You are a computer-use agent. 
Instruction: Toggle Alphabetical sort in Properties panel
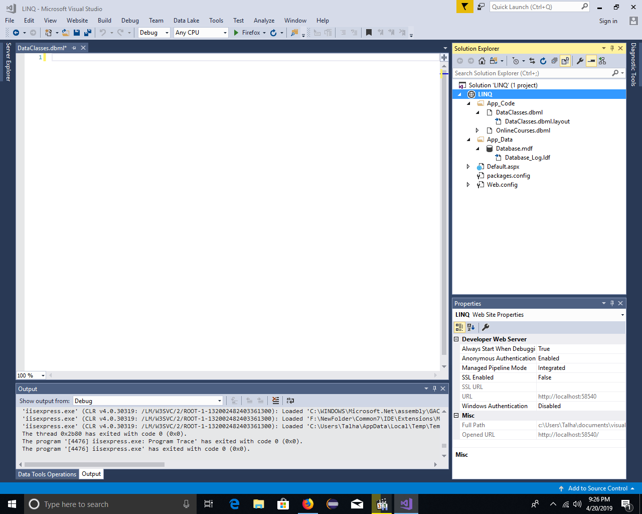pyautogui.click(x=471, y=327)
